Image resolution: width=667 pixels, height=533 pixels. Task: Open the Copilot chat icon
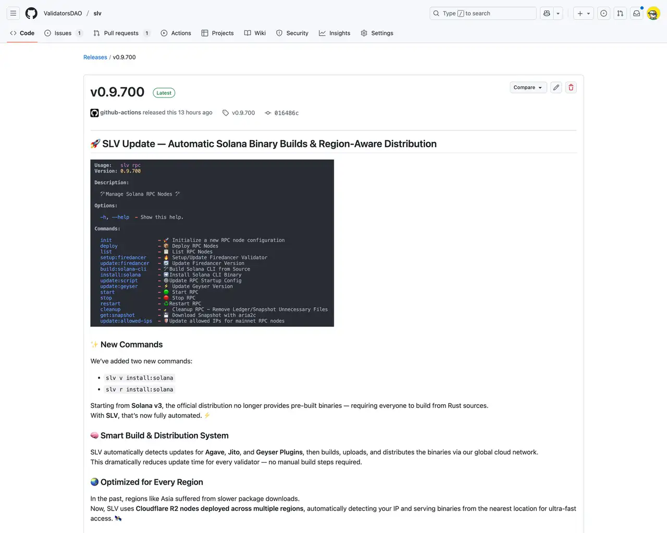[x=548, y=13]
